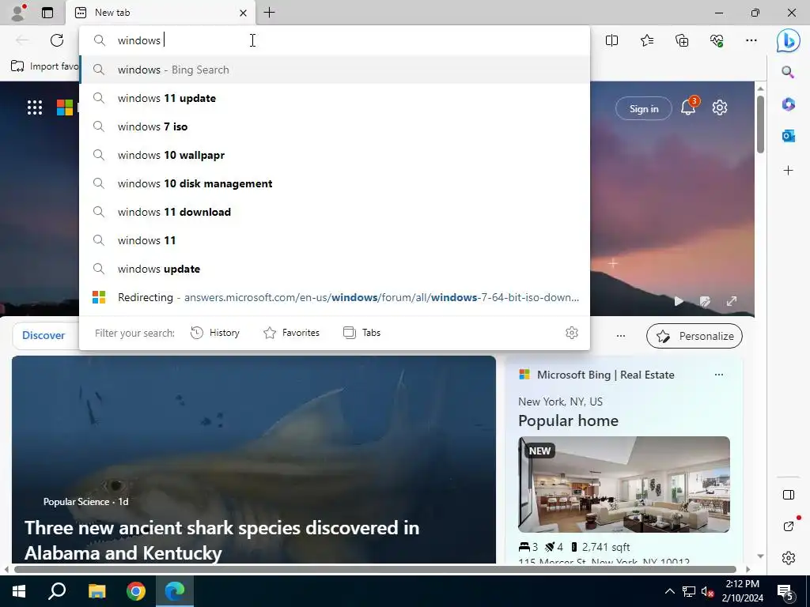Launch Chrome from taskbar
810x607 pixels.
coord(136,591)
